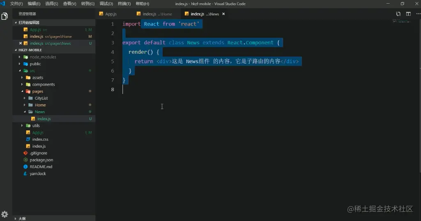Open the 转到(G) menu
This screenshot has width=421, height=221.
click(88, 4)
